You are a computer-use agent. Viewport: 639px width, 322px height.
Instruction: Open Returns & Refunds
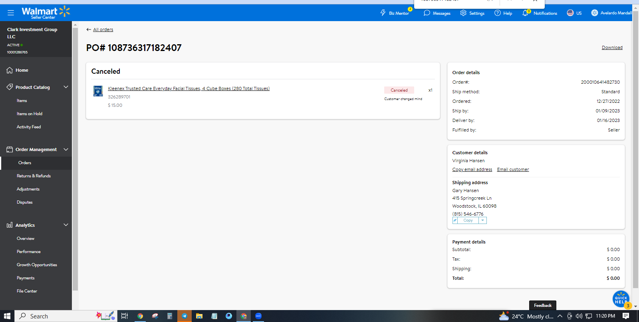(34, 176)
